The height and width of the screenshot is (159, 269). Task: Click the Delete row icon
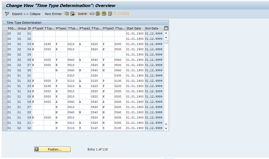[x=73, y=14]
